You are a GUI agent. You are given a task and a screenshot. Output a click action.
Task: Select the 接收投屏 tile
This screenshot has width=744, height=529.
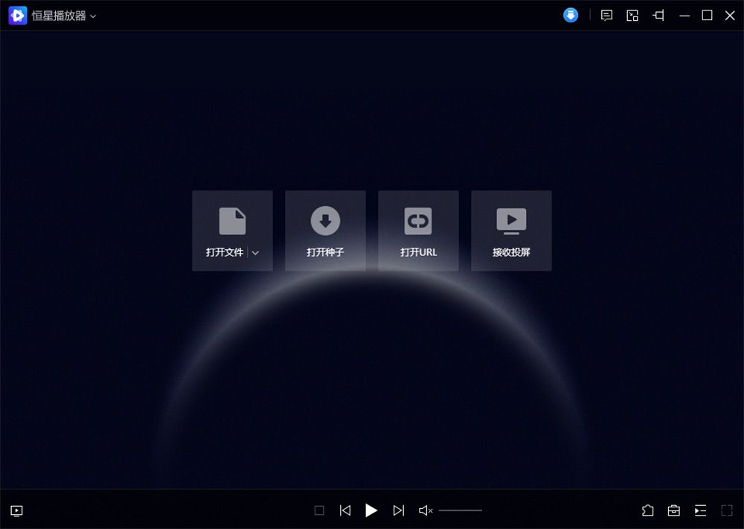pos(511,231)
